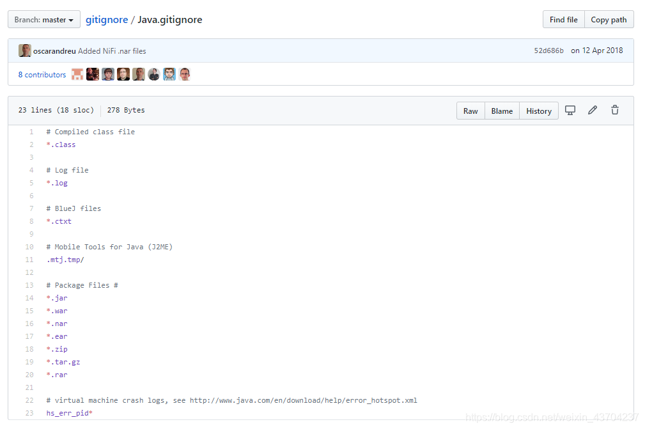Click the 'on 12 Apr 2018' date
This screenshot has width=645, height=429.
597,51
